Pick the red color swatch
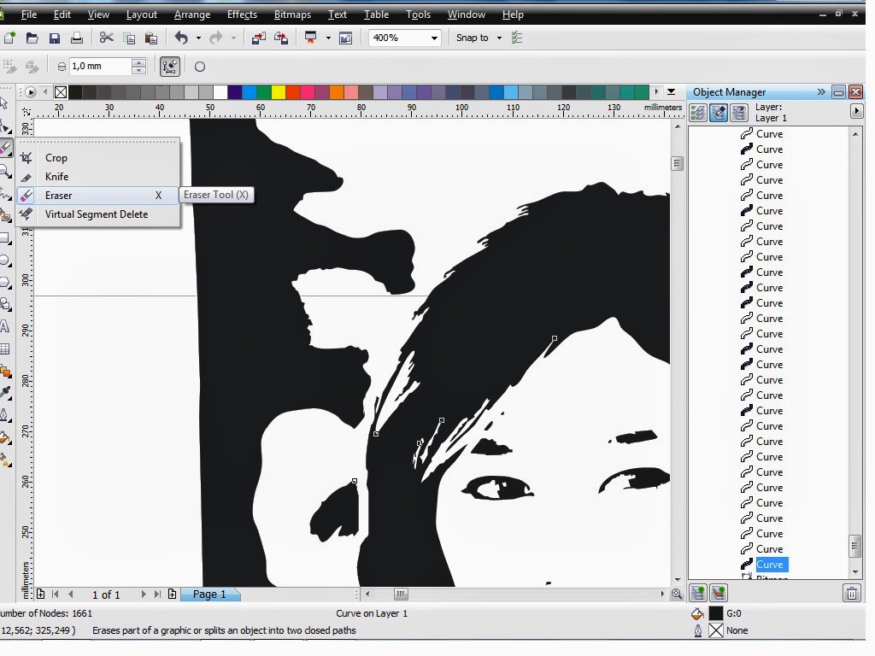875x656 pixels. [x=295, y=91]
